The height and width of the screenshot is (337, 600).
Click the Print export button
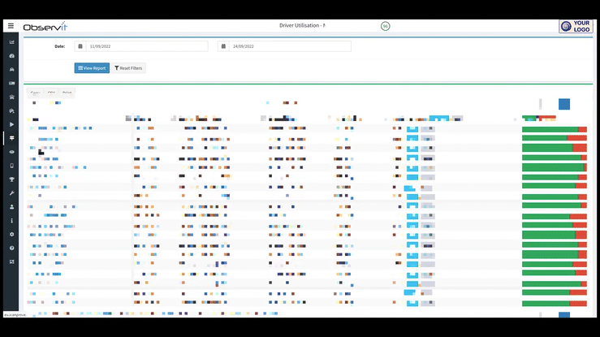point(67,93)
